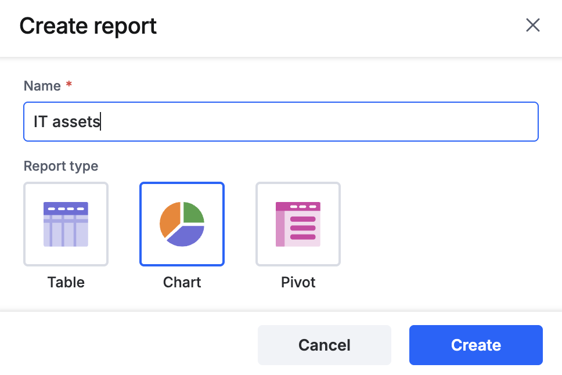
Task: Close the Create report dialog
Action: point(532,26)
